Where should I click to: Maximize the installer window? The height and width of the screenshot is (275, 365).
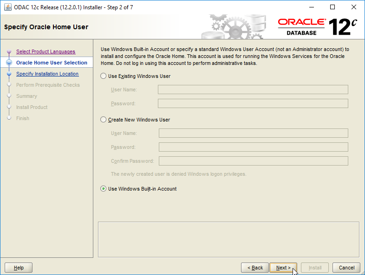click(332, 7)
